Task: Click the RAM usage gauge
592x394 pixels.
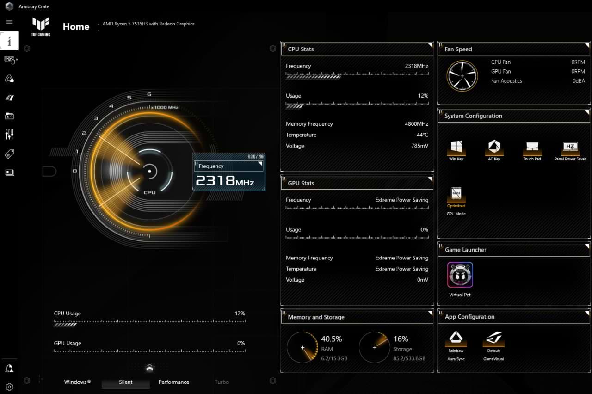Action: point(302,347)
